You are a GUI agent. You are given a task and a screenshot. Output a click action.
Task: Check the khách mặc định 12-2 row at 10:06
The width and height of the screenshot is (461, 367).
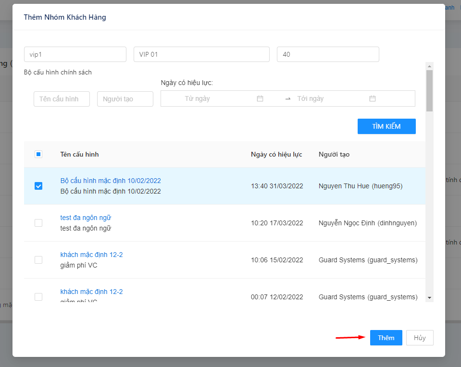[38, 260]
